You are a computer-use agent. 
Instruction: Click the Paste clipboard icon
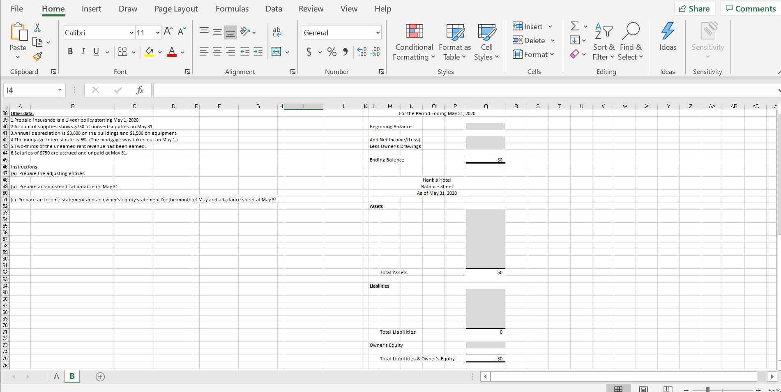pos(18,32)
